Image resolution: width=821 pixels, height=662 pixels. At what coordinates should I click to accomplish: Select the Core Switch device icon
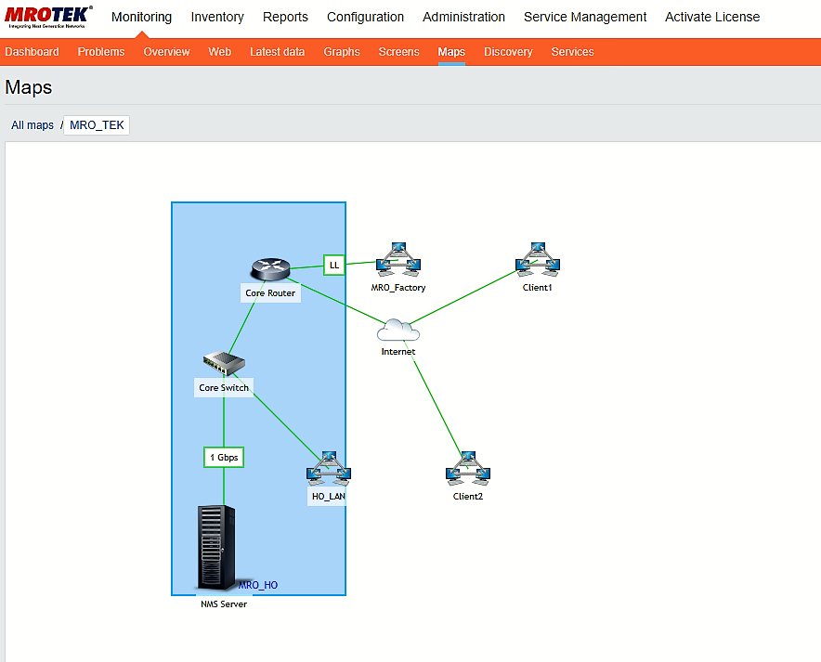click(223, 363)
